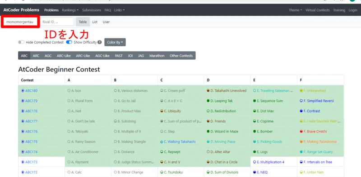Click difficulty circle of E. Logs
The height and width of the screenshot is (177, 361).
click(x=255, y=152)
